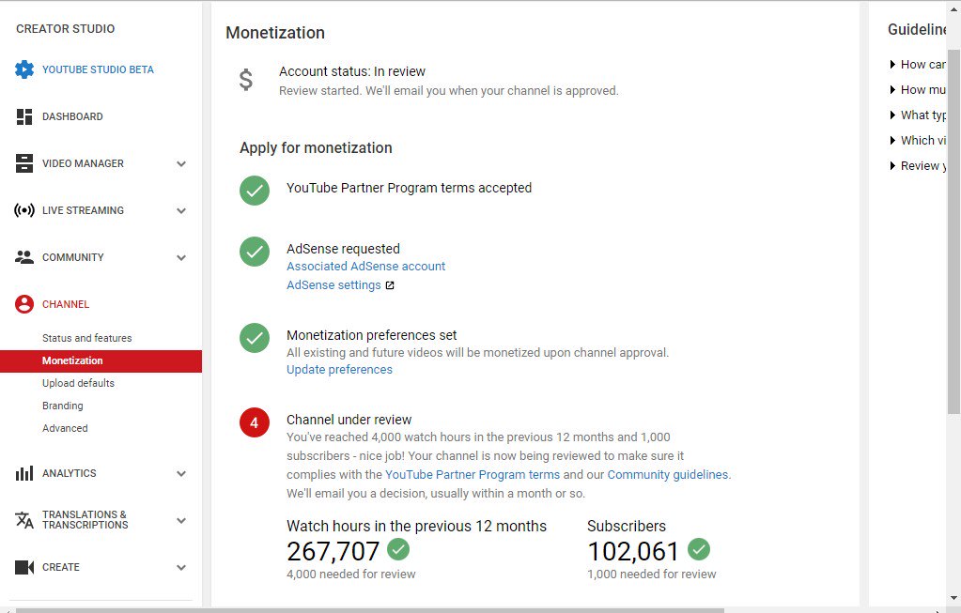Open Branding submenu item
This screenshot has height=613, width=961.
[x=63, y=406]
